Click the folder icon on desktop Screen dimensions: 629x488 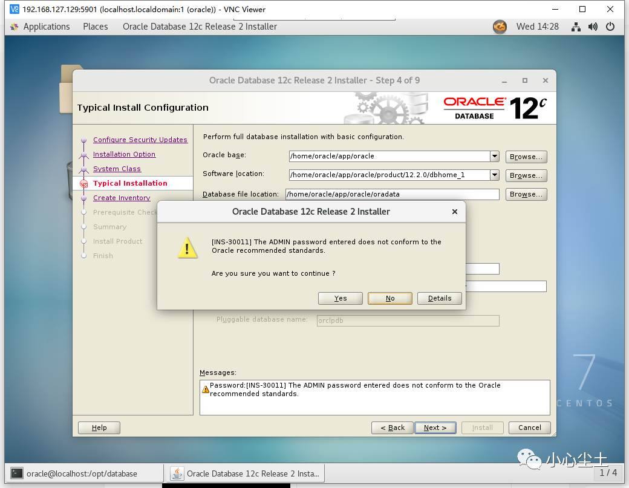(66, 89)
